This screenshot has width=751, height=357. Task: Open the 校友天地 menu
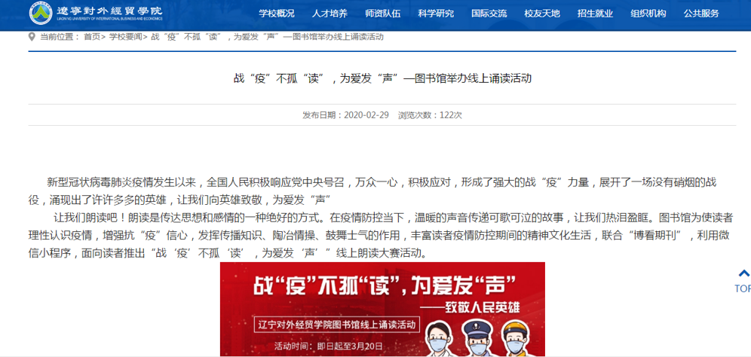pyautogui.click(x=542, y=14)
